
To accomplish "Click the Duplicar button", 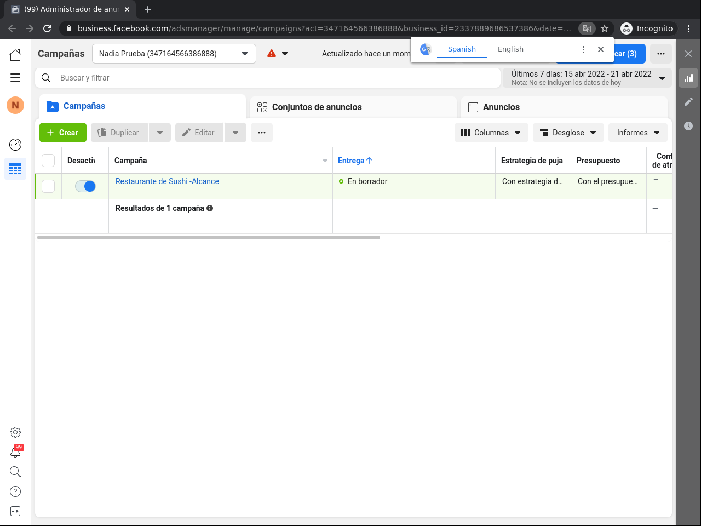I will (x=119, y=133).
